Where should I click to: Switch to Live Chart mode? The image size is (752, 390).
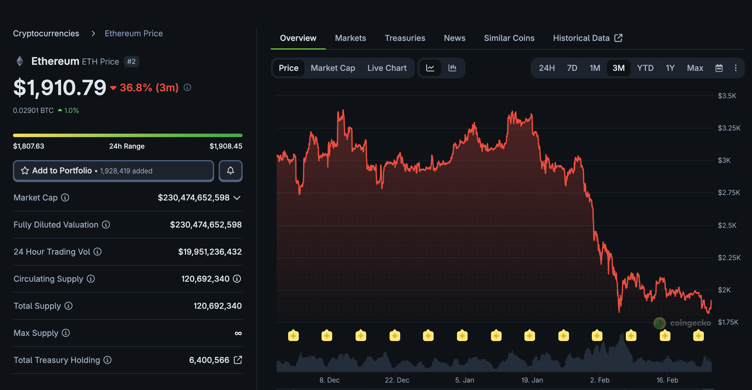coord(387,68)
